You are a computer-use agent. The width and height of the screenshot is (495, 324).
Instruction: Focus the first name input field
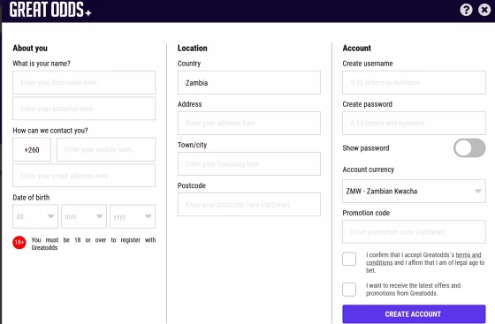pos(84,82)
